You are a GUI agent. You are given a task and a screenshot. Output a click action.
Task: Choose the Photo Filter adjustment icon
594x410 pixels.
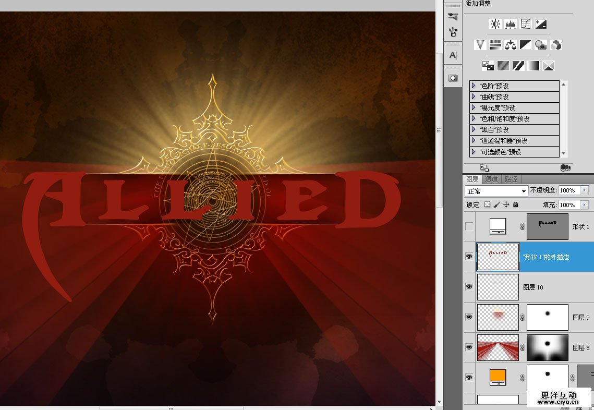pyautogui.click(x=541, y=45)
